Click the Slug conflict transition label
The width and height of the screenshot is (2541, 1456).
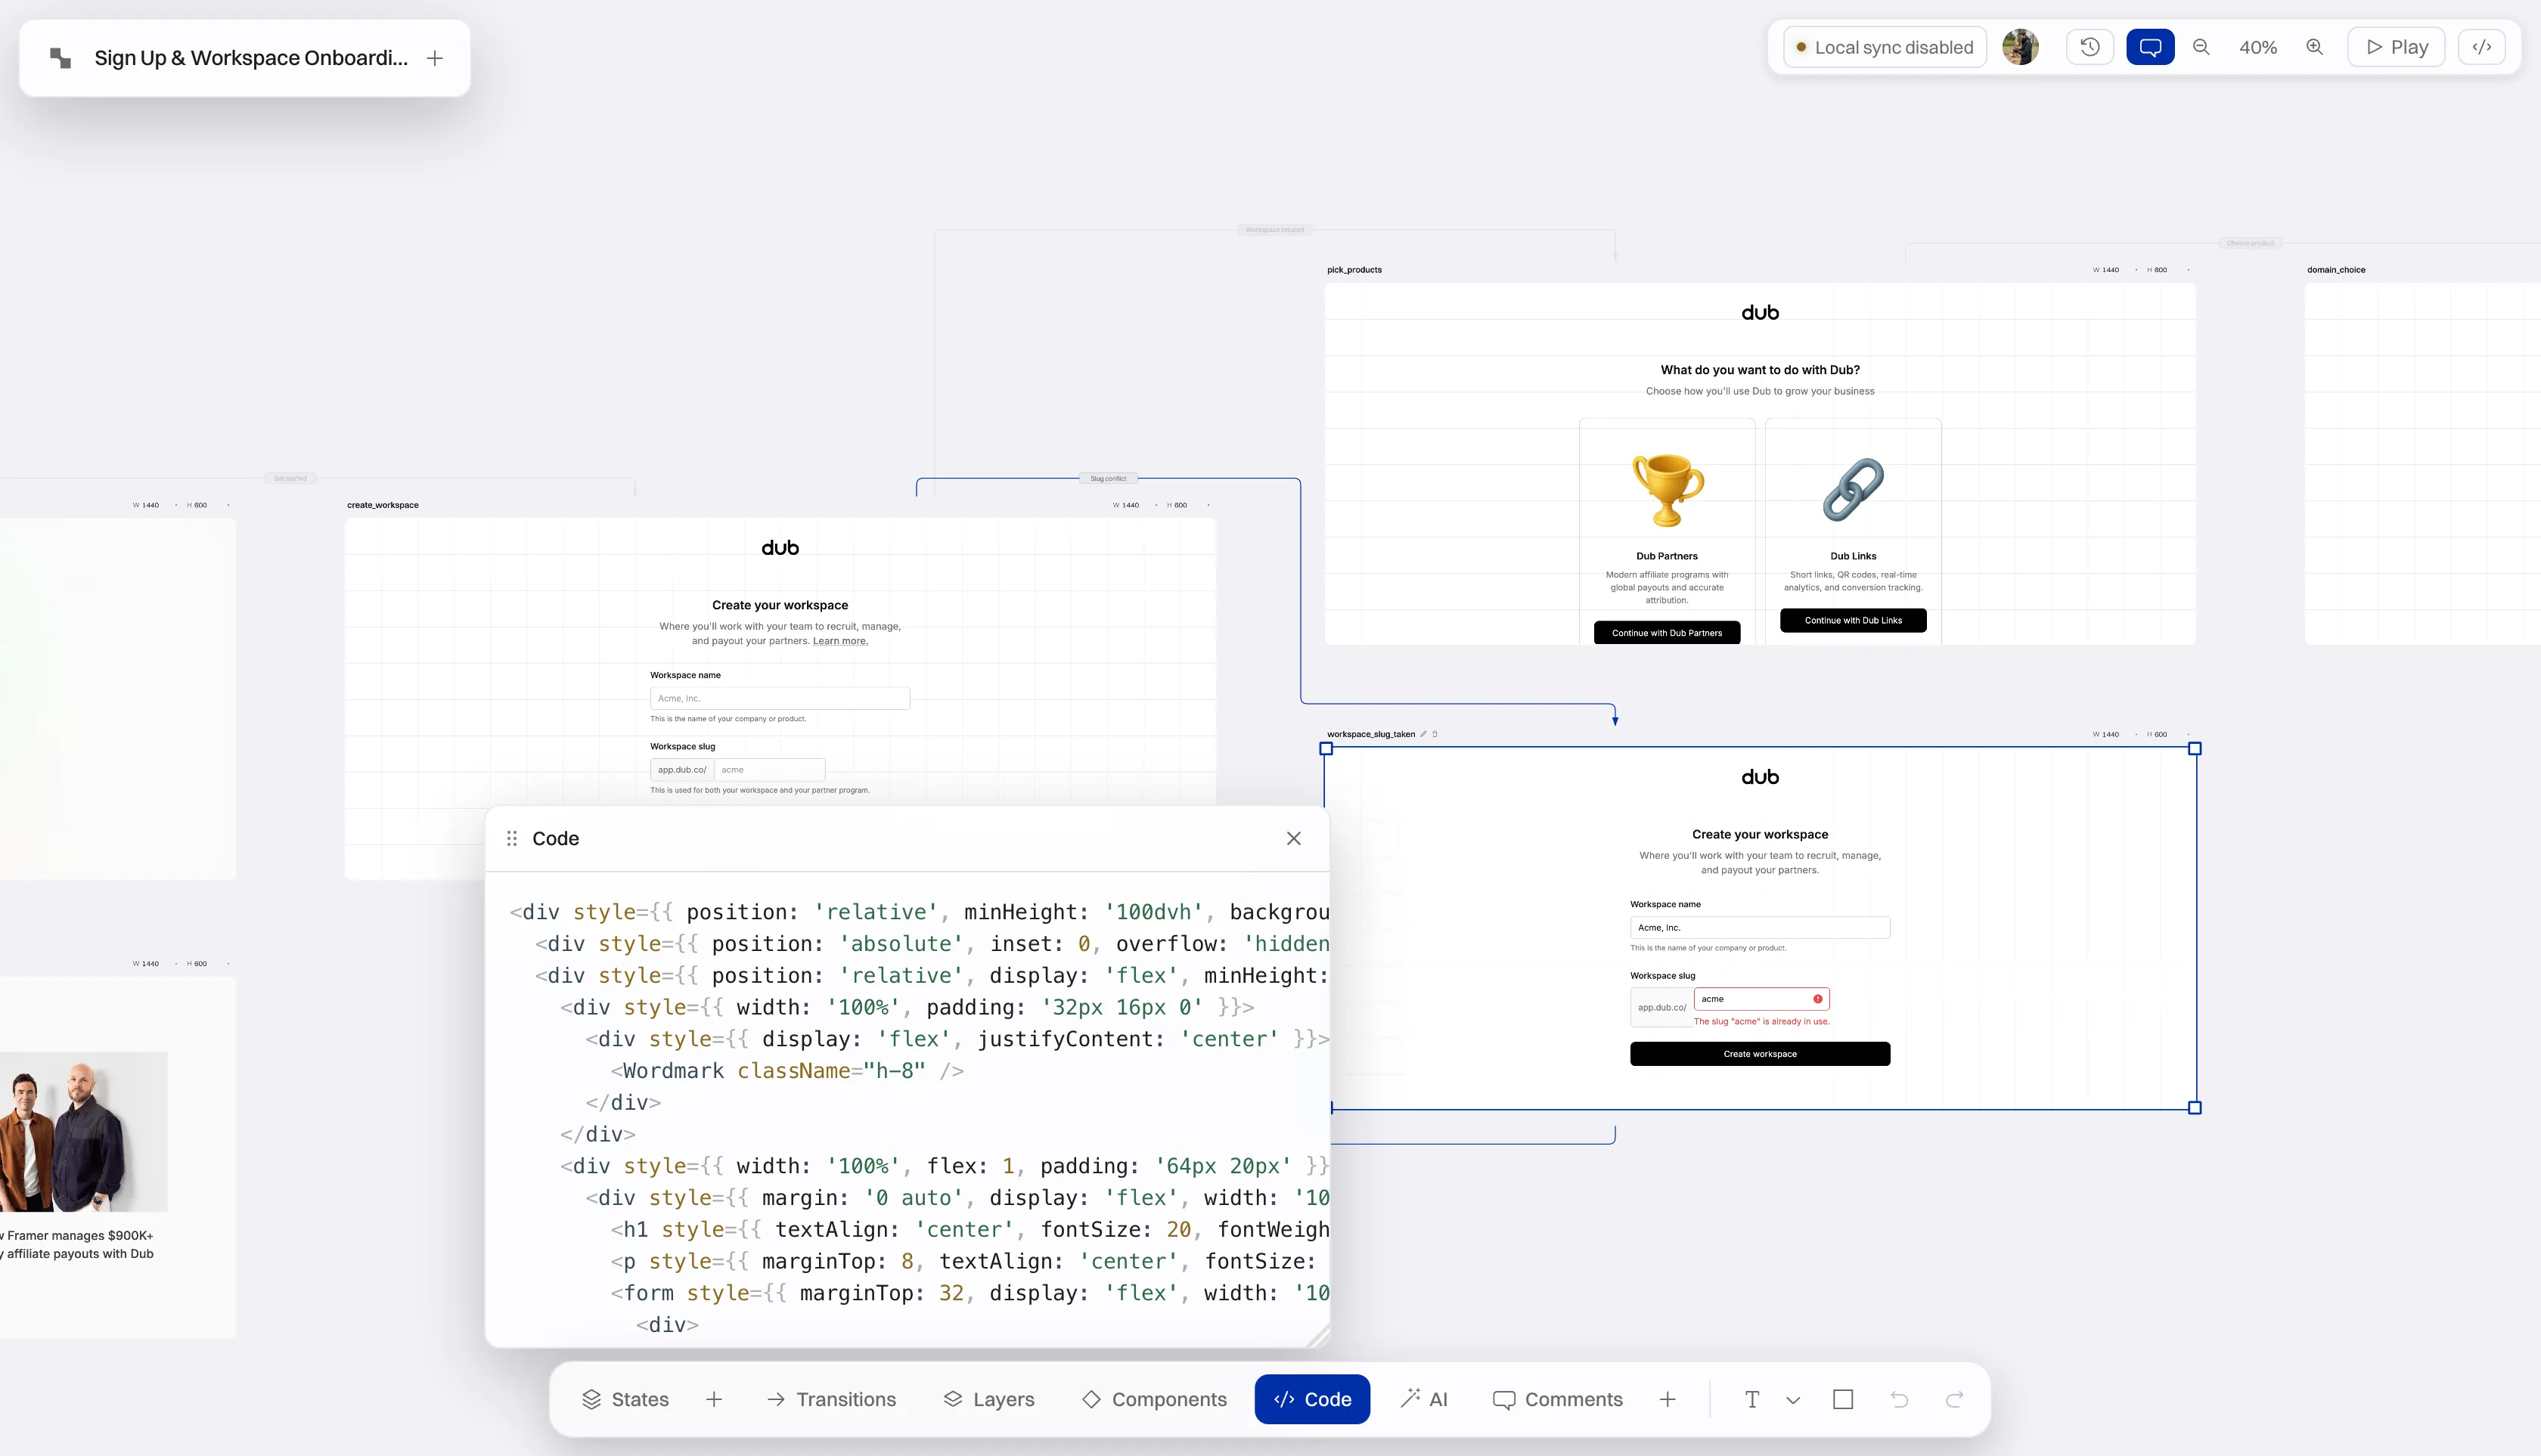tap(1107, 479)
